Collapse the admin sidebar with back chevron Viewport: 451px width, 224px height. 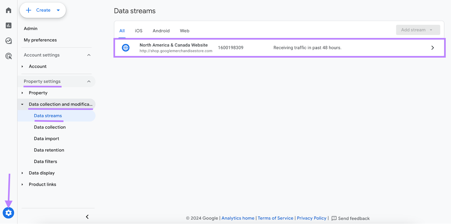87,217
